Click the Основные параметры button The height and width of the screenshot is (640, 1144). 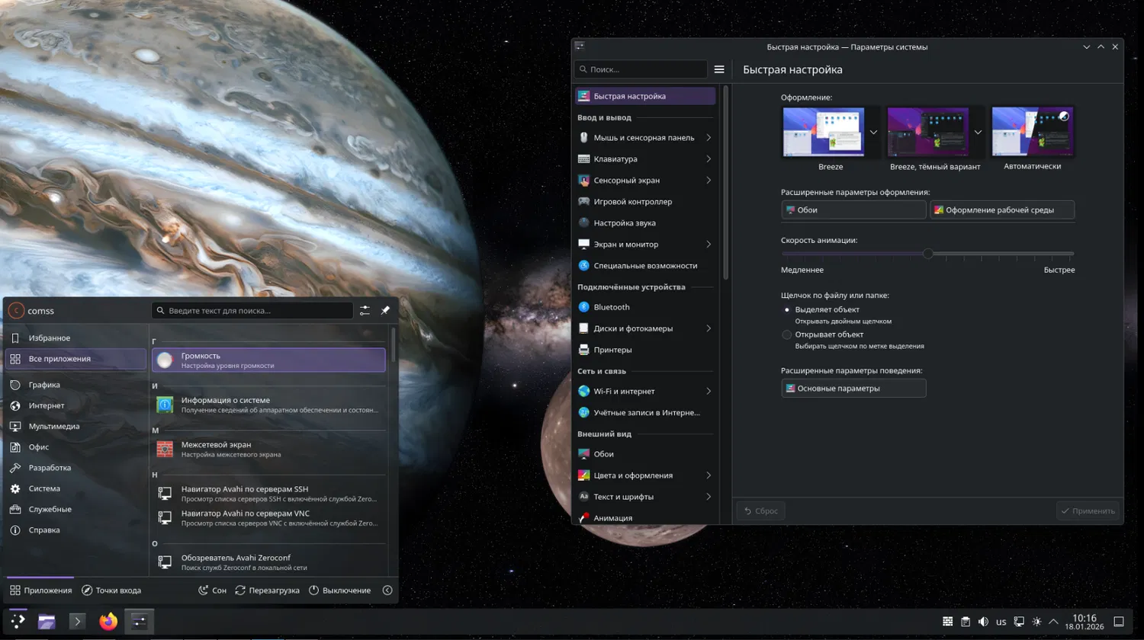(853, 389)
